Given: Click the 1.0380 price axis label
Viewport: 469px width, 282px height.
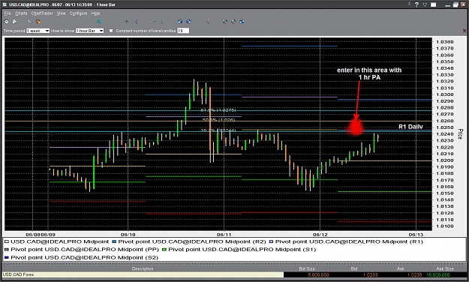Looking at the screenshot, I should click(x=445, y=42).
